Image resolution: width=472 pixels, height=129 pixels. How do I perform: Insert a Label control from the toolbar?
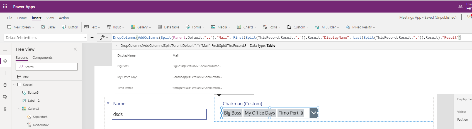pos(48,27)
